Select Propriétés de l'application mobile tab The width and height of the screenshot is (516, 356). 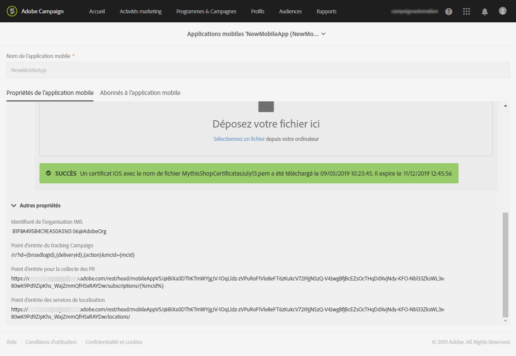click(x=50, y=93)
